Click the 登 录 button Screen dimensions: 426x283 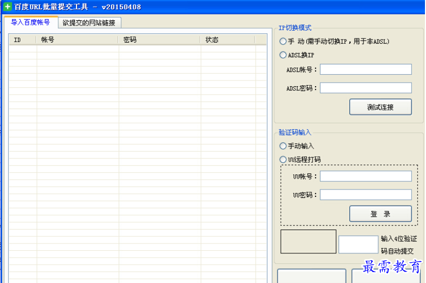tap(380, 214)
